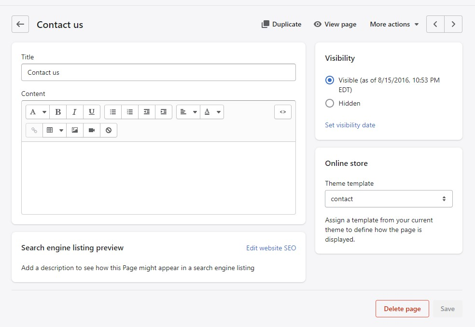Viewport: 475px width, 327px height.
Task: Open the text color picker
Action: point(212,112)
